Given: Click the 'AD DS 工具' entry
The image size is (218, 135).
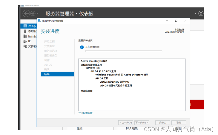Looking at the screenshot, I should click(102, 79).
